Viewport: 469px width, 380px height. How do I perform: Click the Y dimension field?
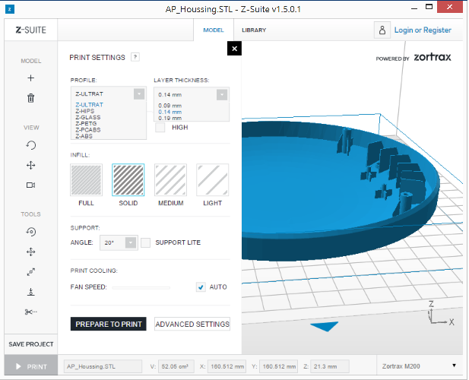point(278,366)
